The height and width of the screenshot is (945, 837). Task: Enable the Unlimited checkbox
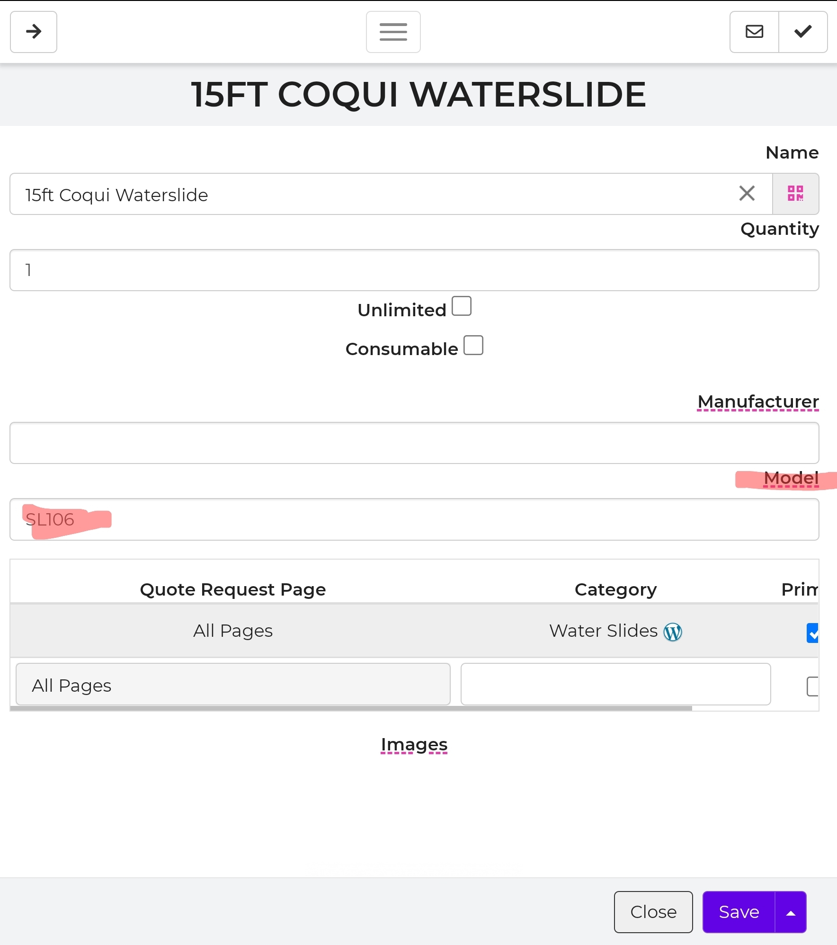(462, 306)
